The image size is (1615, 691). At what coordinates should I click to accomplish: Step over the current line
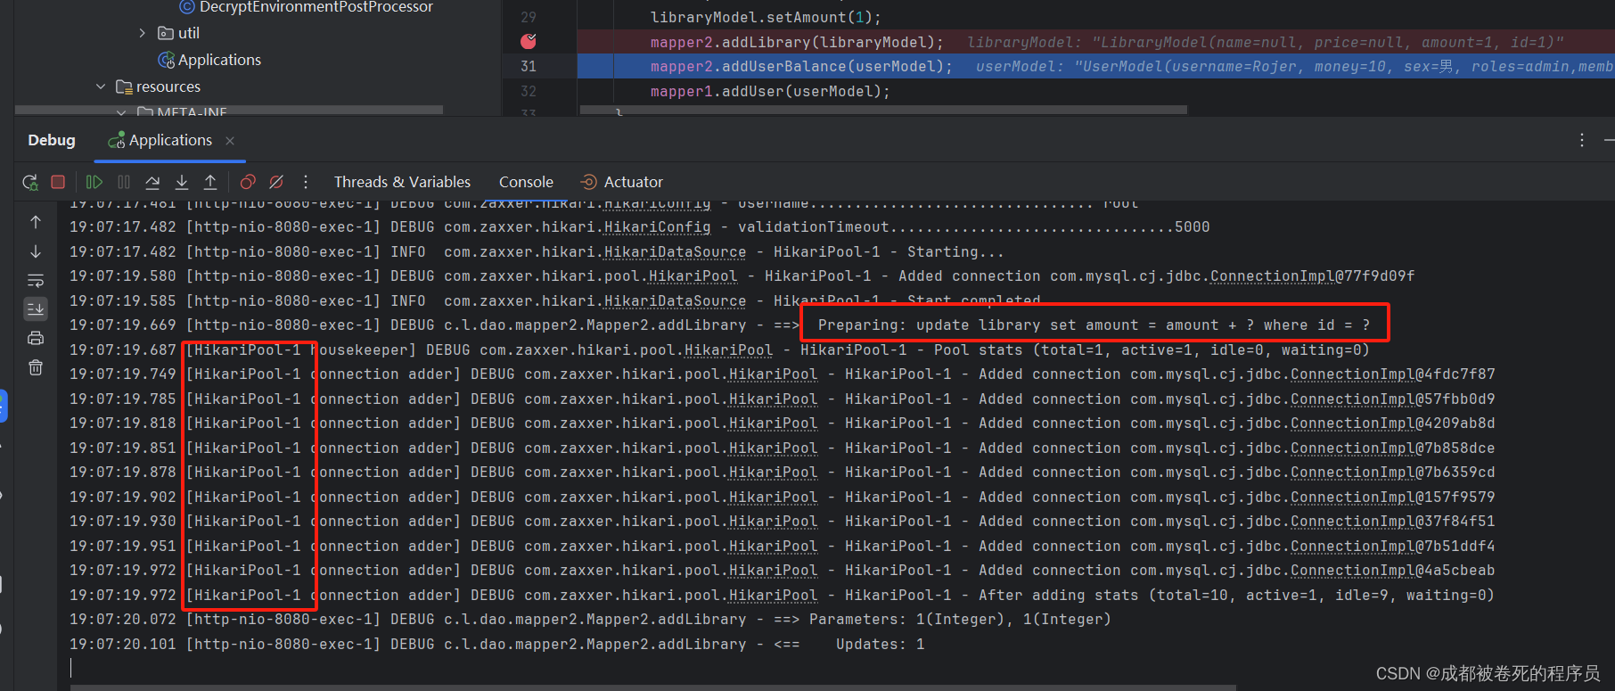pyautogui.click(x=152, y=182)
